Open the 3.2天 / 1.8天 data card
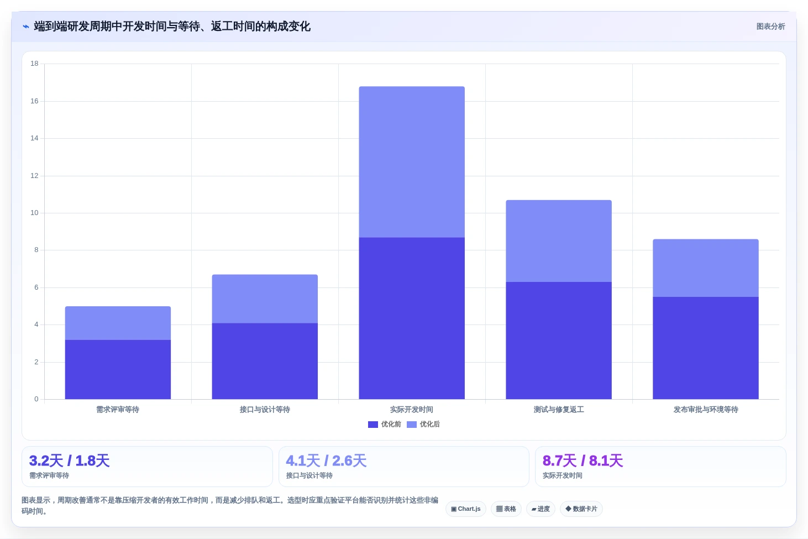Screen dimensions: 808x539 click(x=147, y=467)
